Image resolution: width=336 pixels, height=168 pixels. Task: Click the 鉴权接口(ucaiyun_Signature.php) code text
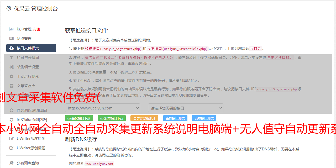coord(113,49)
